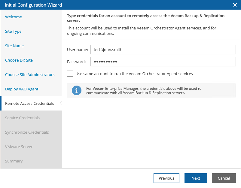Go to the Welcome step
241x188 pixels.
click(x=14, y=17)
